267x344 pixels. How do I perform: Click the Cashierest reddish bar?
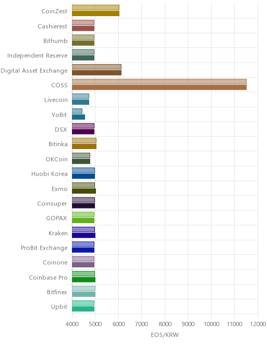click(x=83, y=28)
